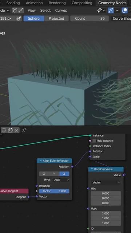This screenshot has width=131, height=233.
Task: Set brush falloff shape to Projected
Action: 56,19
